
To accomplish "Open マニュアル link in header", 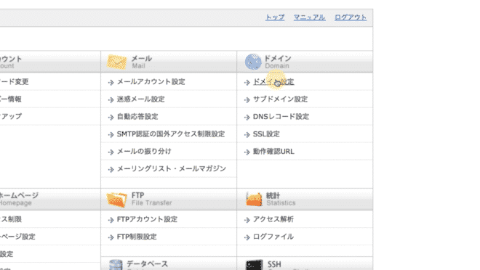I will 310,17.
